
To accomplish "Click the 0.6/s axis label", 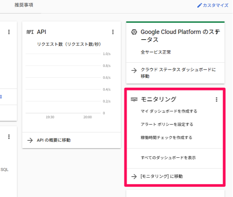I will (x=107, y=77).
